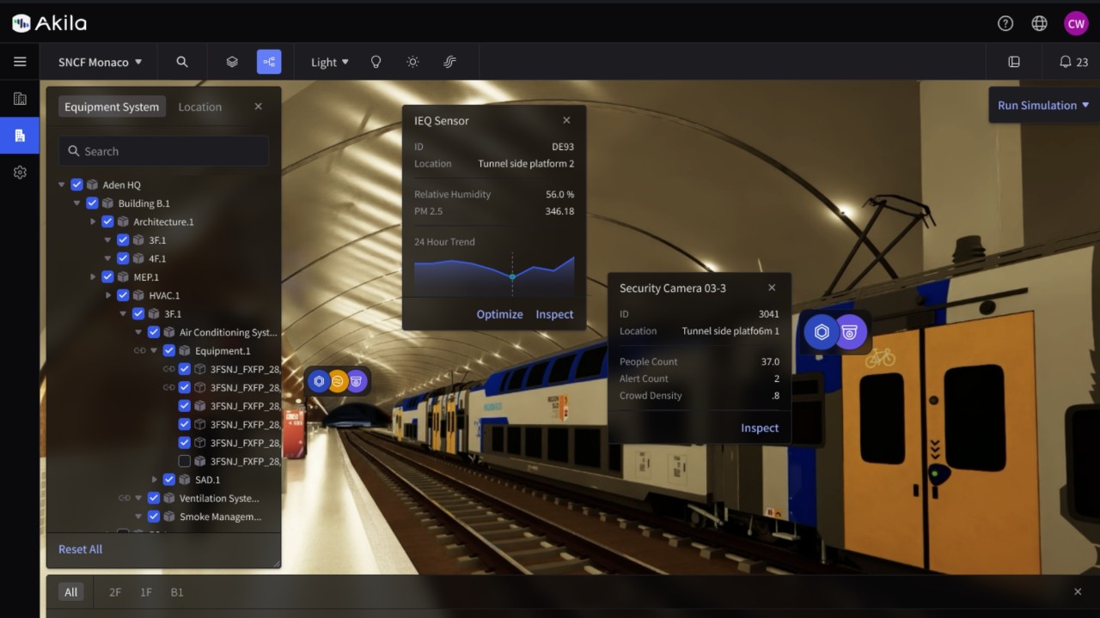Viewport: 1100px width, 618px height.
Task: Collapse the Equipment.1 tree branch
Action: [154, 350]
